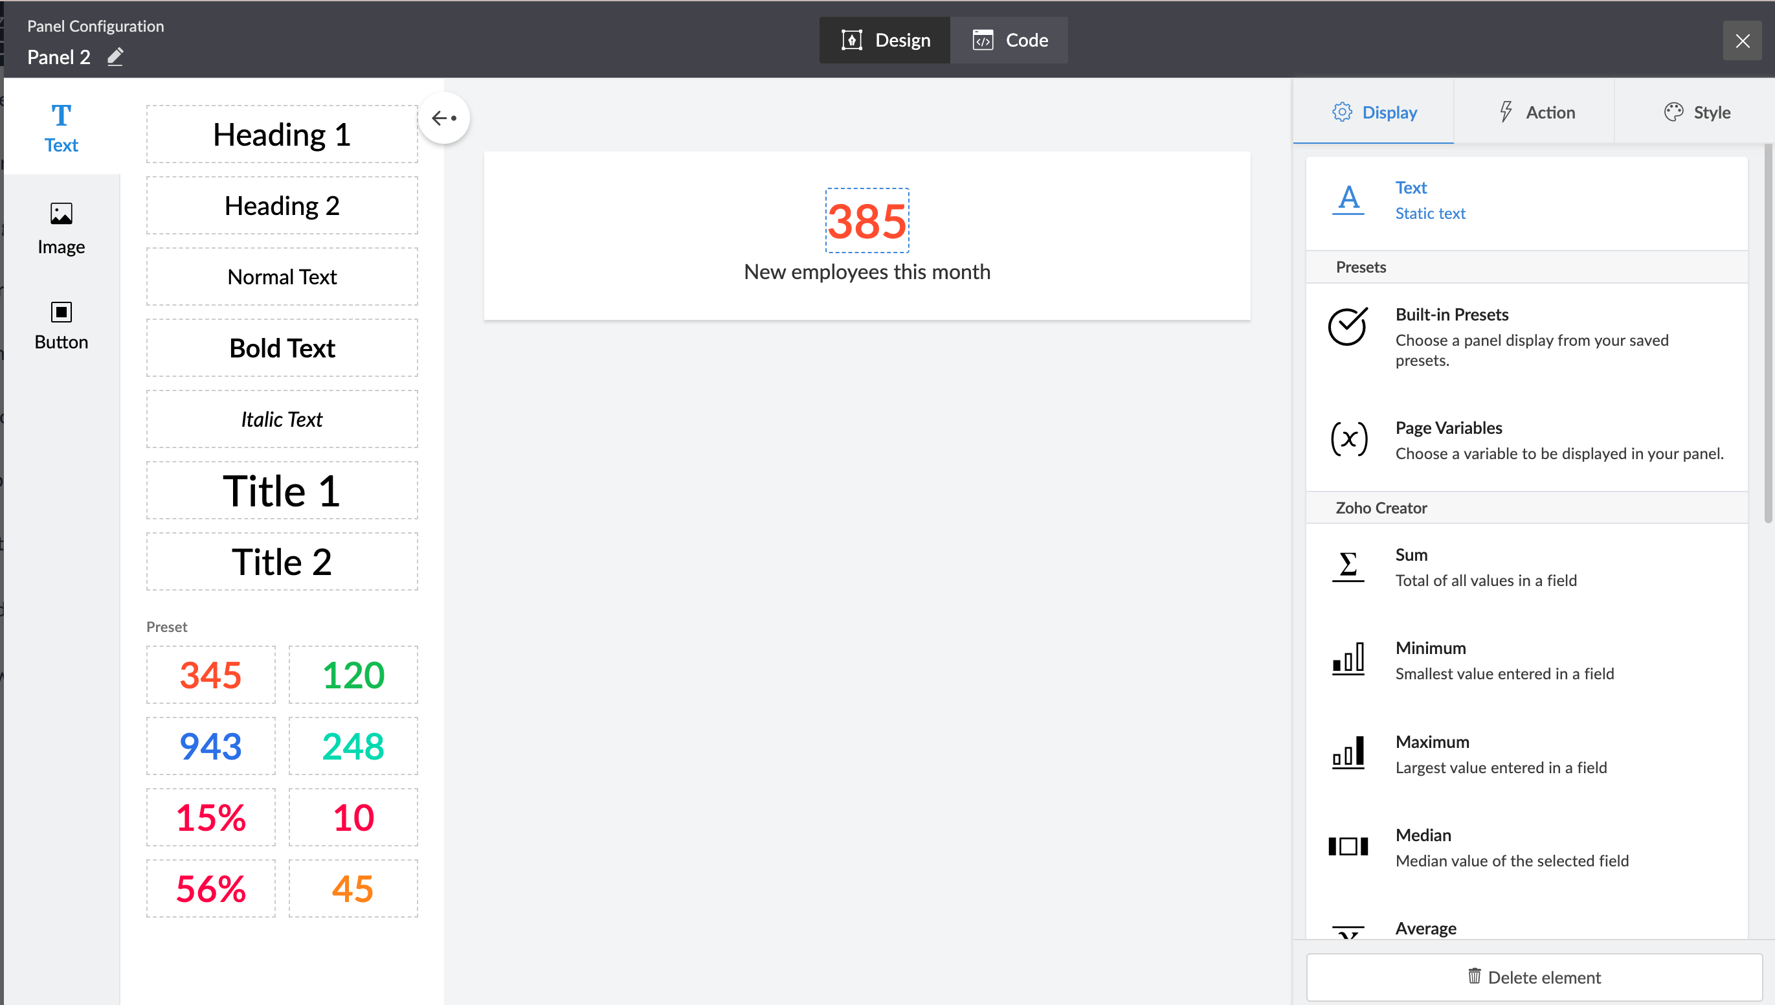Screen dimensions: 1775x1005
Task: Select the Button element type in sidebar
Action: [61, 325]
